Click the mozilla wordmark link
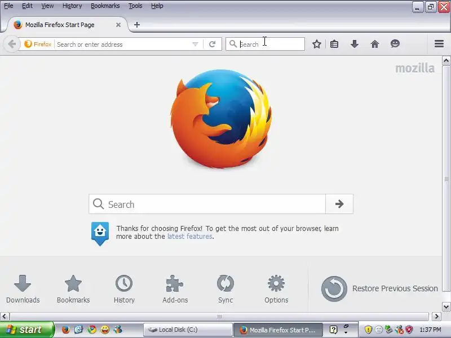Screen dimensions: 451x338 click(x=414, y=68)
